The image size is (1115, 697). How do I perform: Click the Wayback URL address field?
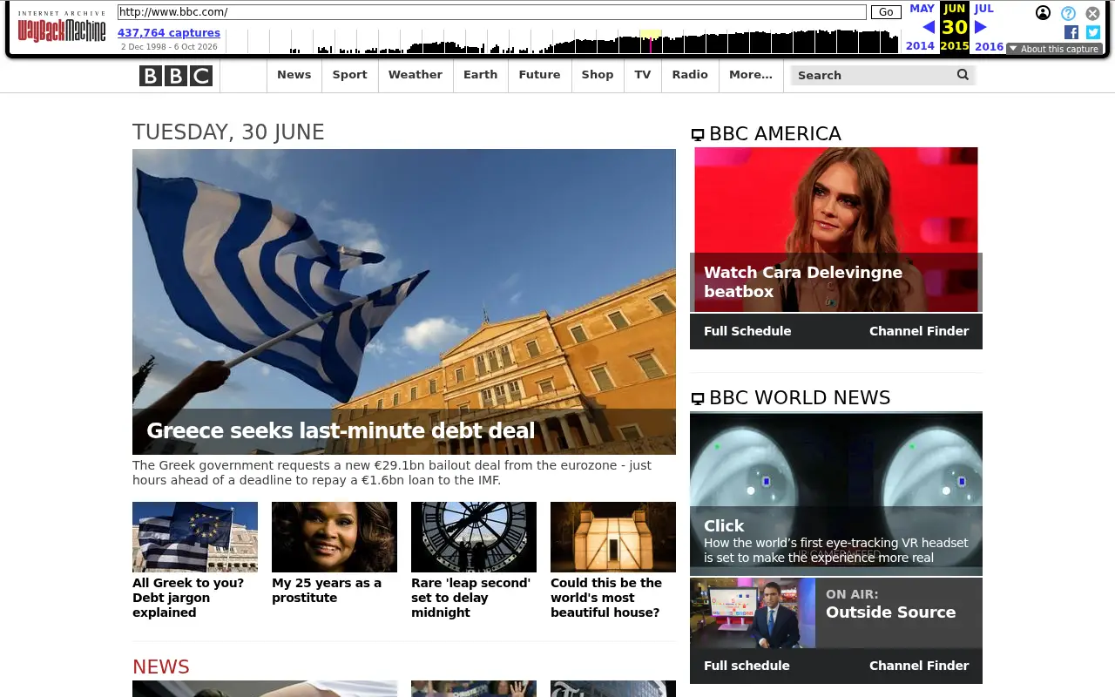pyautogui.click(x=492, y=12)
